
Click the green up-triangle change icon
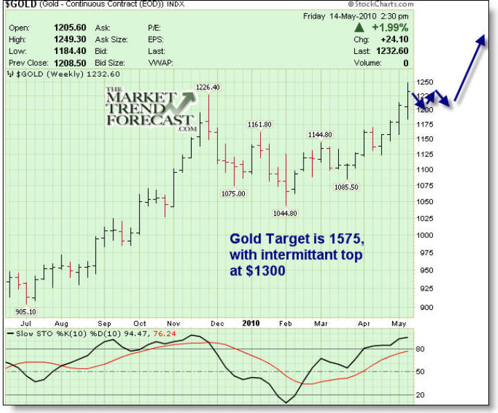pyautogui.click(x=359, y=28)
